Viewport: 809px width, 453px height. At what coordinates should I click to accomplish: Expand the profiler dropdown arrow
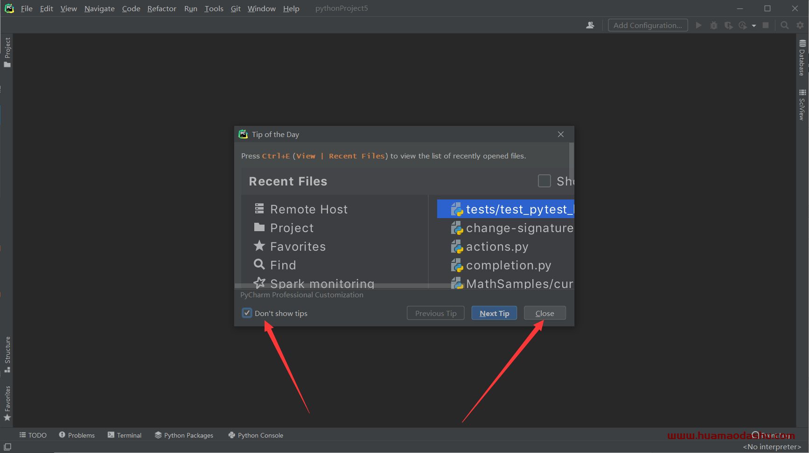[753, 26]
